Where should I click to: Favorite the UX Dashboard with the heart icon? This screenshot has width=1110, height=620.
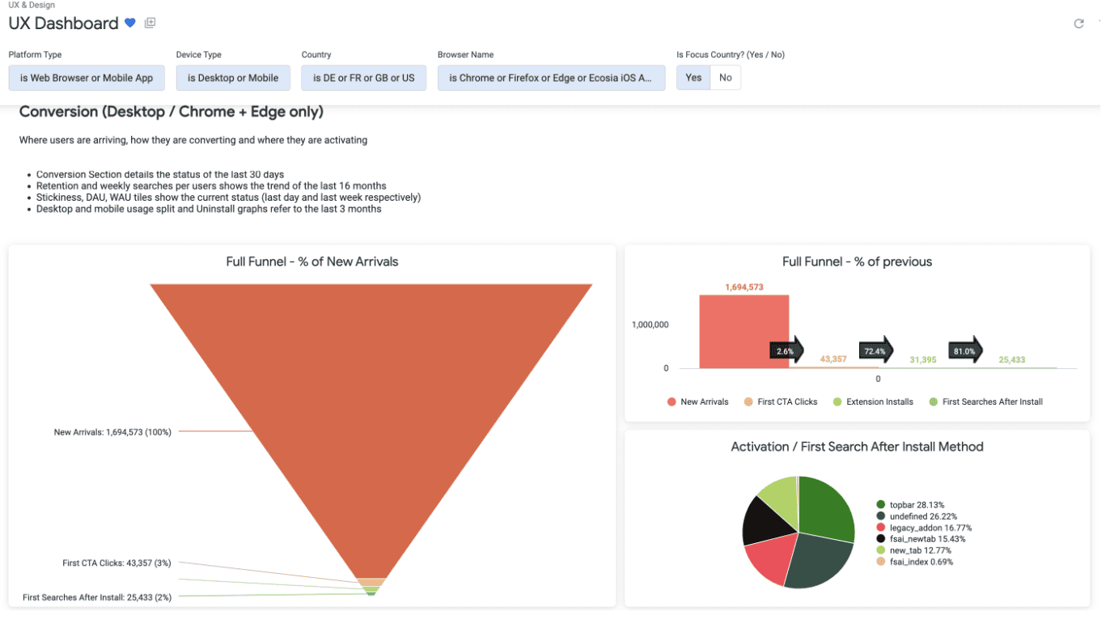point(130,23)
